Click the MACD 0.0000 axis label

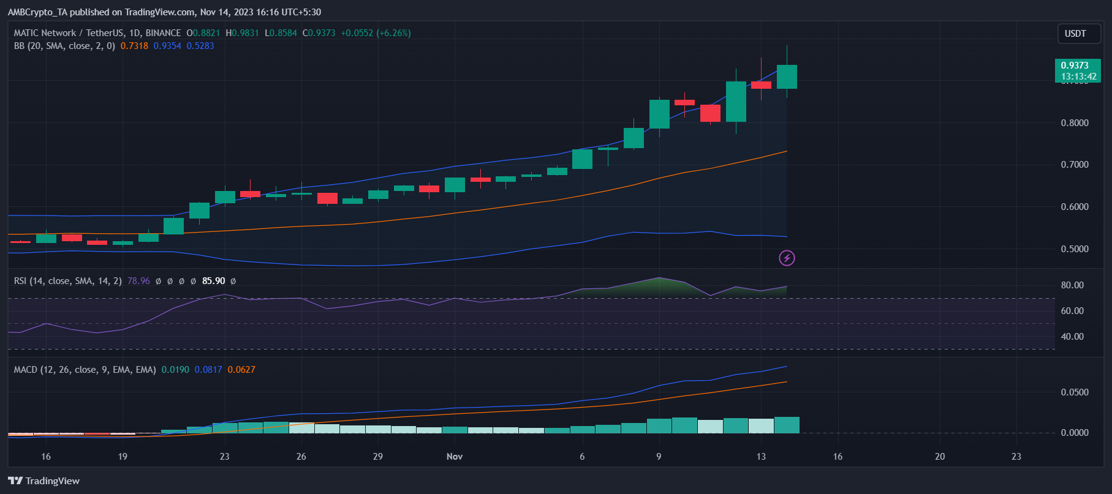pos(1075,433)
